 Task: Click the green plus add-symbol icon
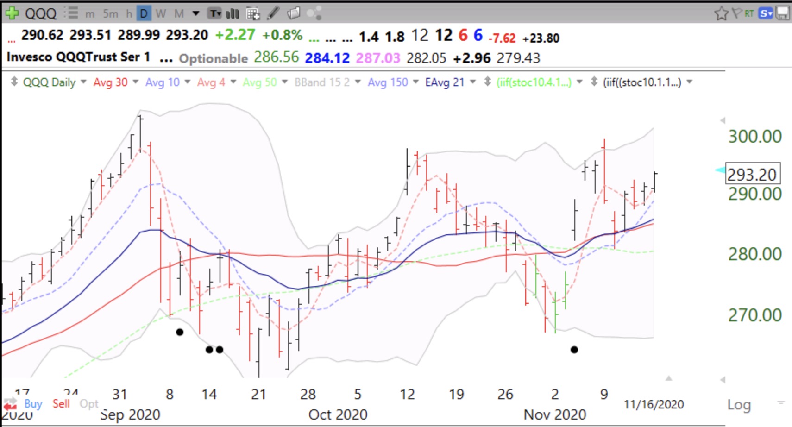(12, 13)
